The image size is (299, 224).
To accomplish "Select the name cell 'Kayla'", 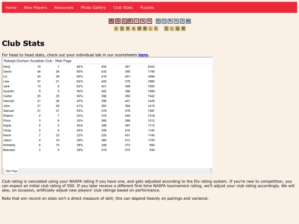I will 7,126.
